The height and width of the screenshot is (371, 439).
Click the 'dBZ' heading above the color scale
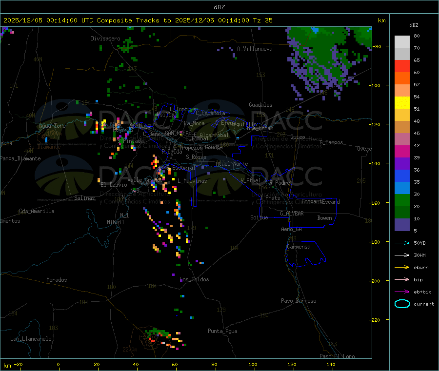click(x=414, y=25)
